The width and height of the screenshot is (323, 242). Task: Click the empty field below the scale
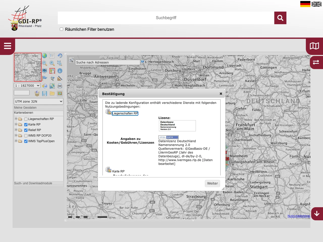click(x=22, y=93)
